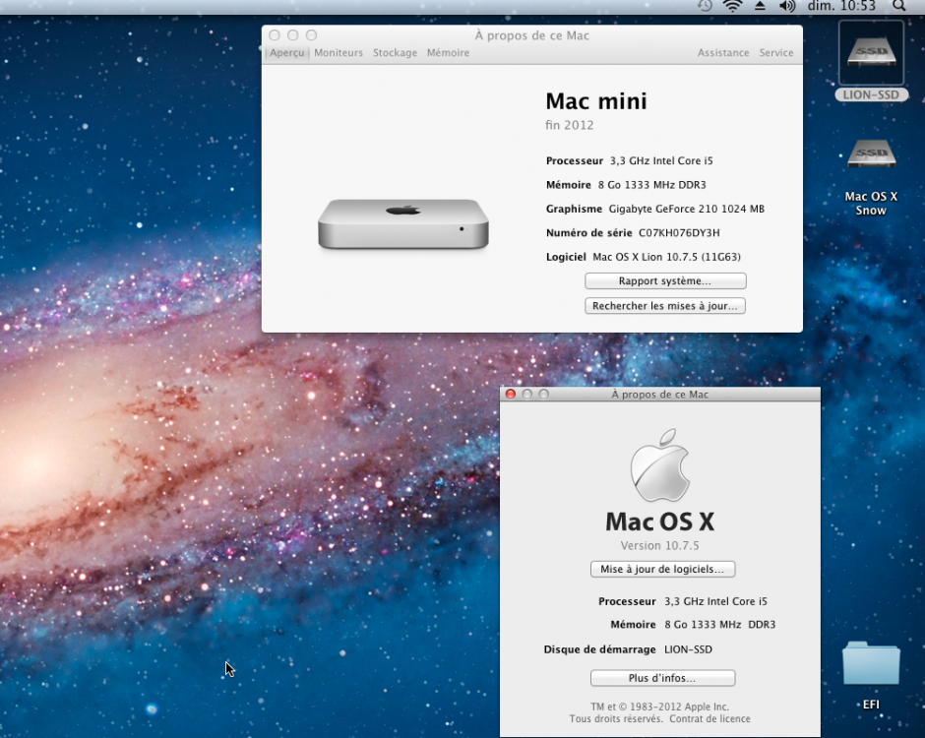Image resolution: width=925 pixels, height=738 pixels.
Task: Open Spotlight search magnifier
Action: point(898,6)
